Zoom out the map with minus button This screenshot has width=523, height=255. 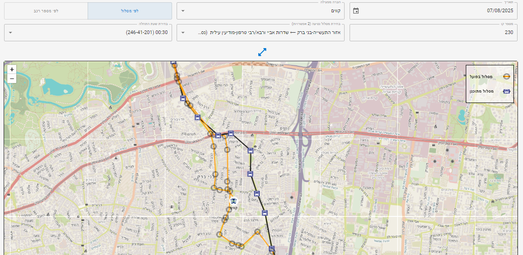12,78
